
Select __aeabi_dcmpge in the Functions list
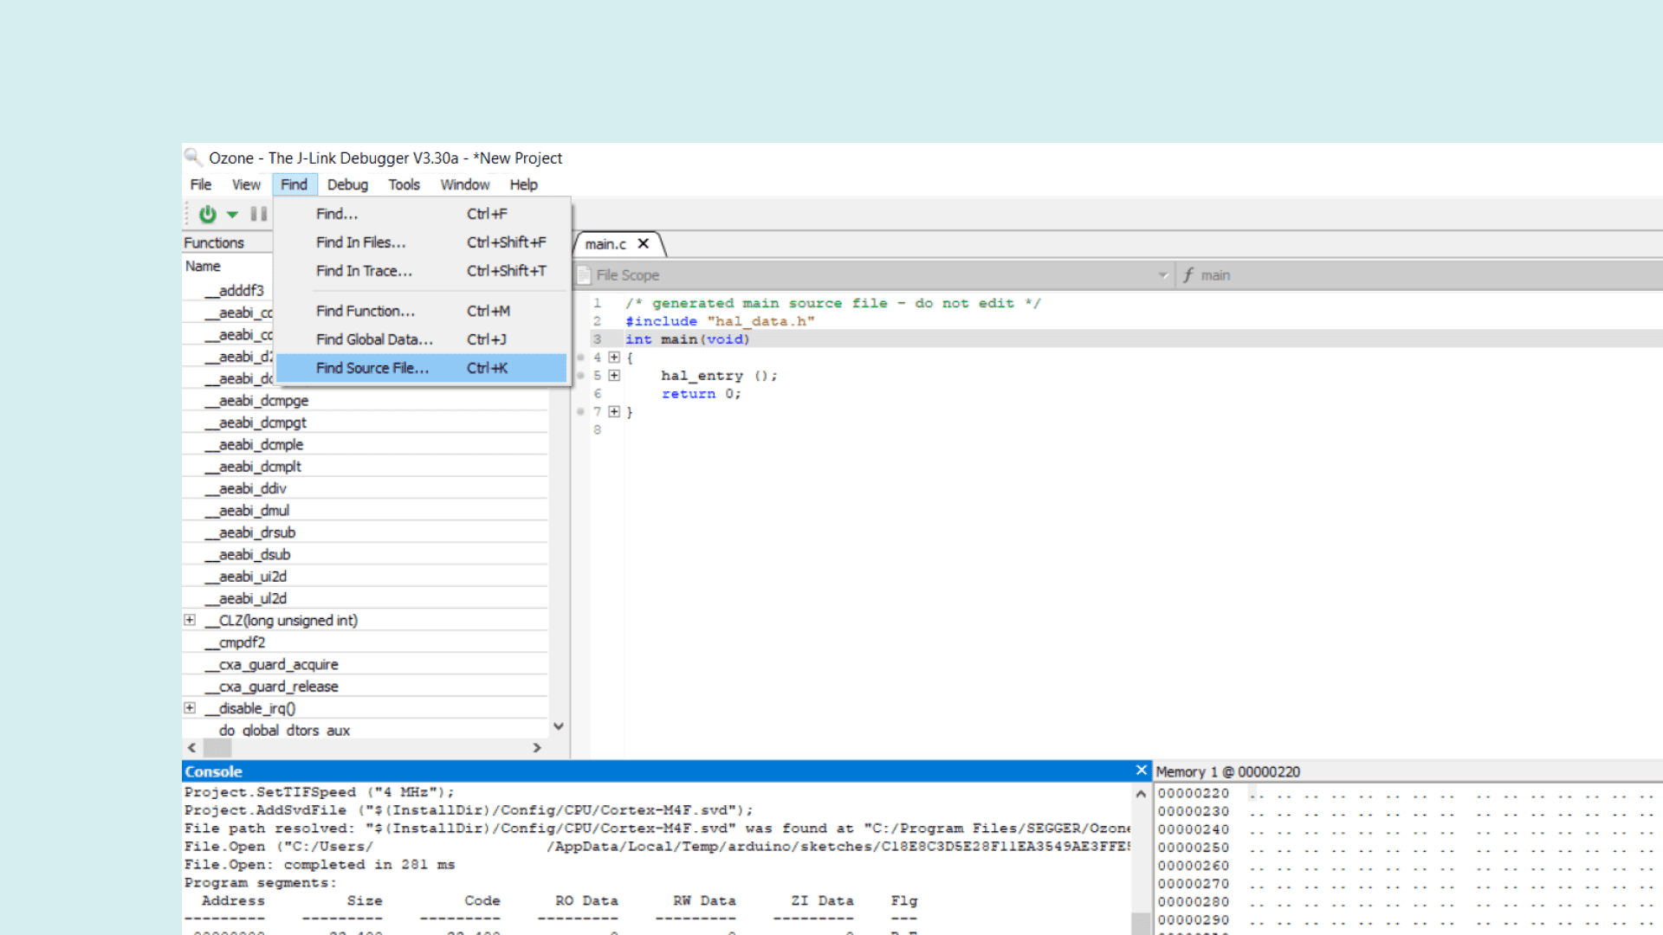(x=257, y=400)
